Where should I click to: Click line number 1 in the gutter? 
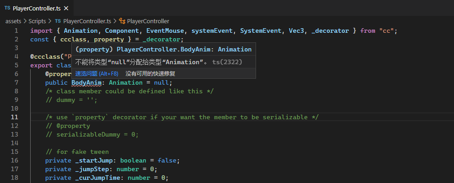pos(16,30)
